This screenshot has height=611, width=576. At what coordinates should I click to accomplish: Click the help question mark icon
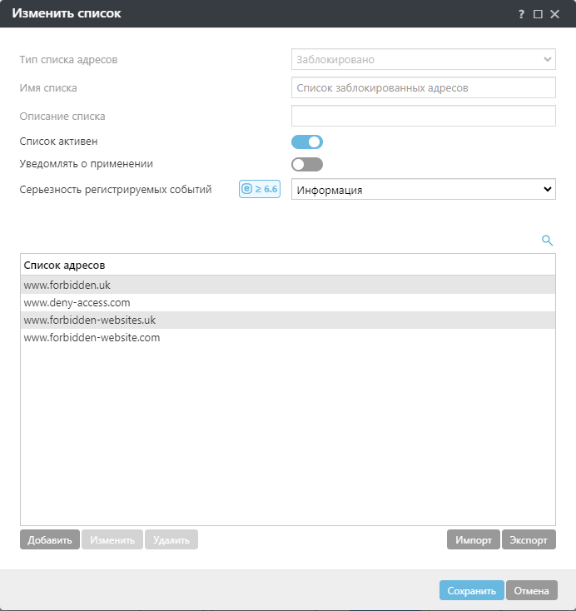(522, 14)
